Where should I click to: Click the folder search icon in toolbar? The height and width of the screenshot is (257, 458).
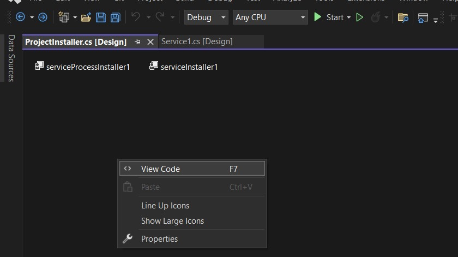click(x=403, y=17)
